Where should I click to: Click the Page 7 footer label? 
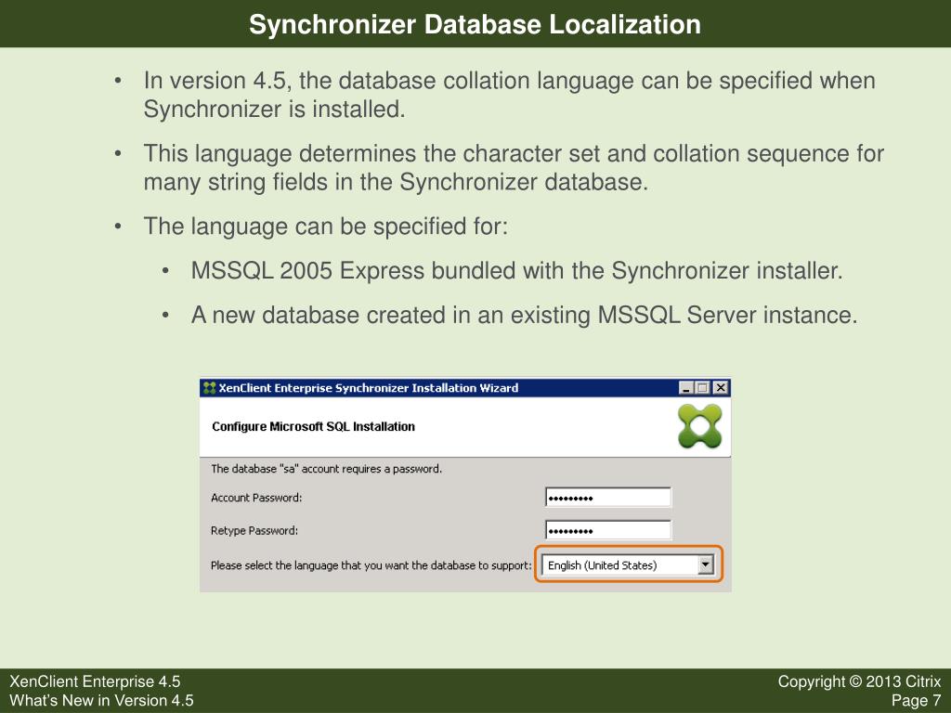coord(917,701)
